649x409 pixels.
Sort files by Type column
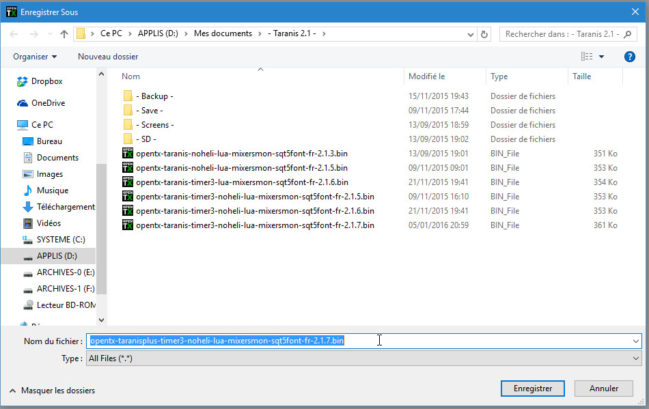point(499,76)
